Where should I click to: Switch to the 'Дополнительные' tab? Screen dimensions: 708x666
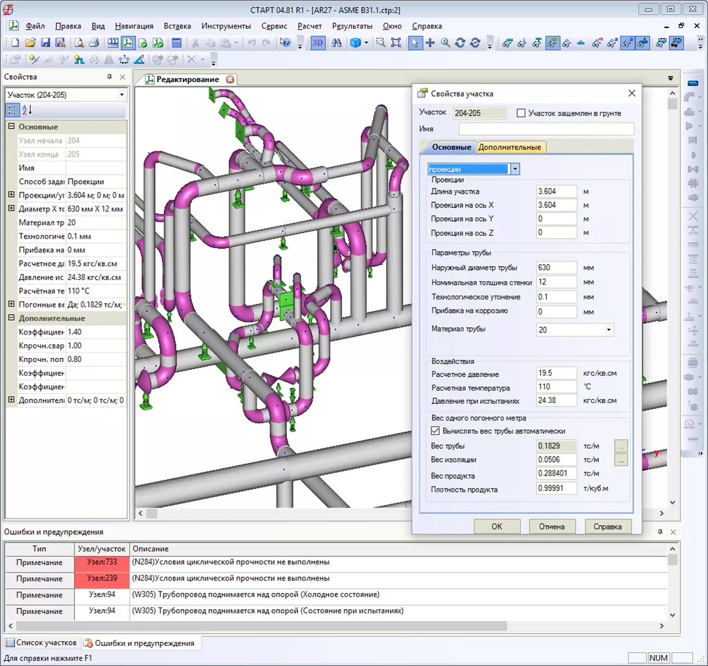510,147
